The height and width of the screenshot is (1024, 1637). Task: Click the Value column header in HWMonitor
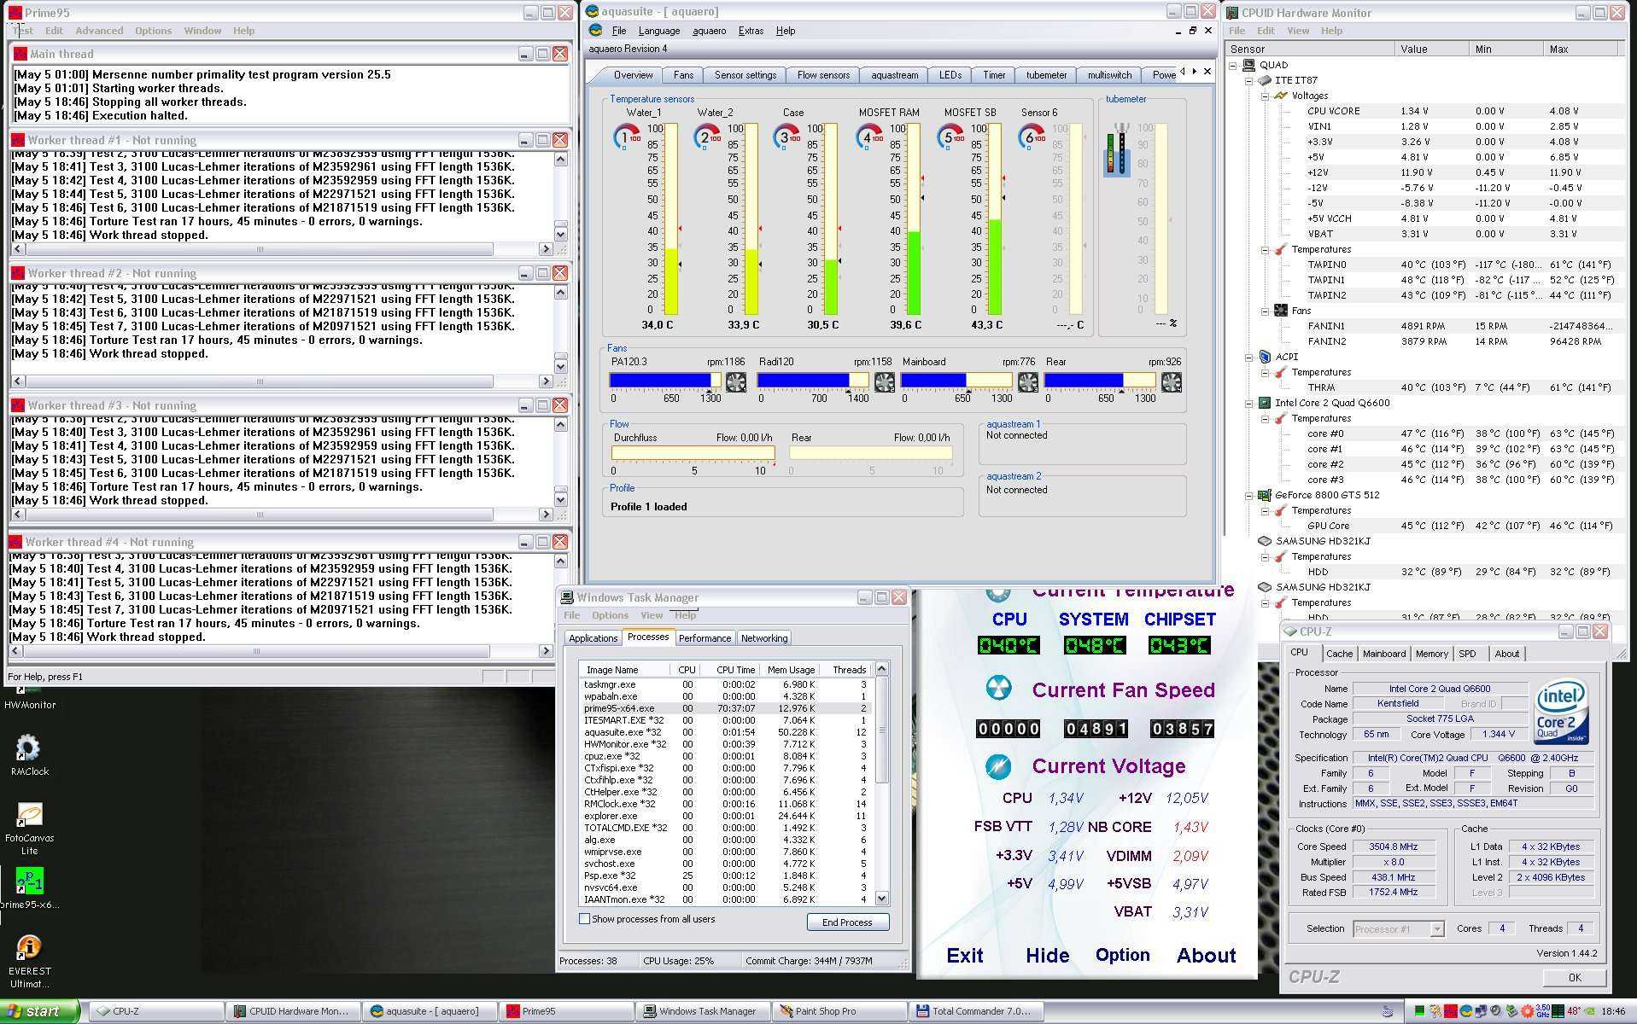(x=1431, y=49)
